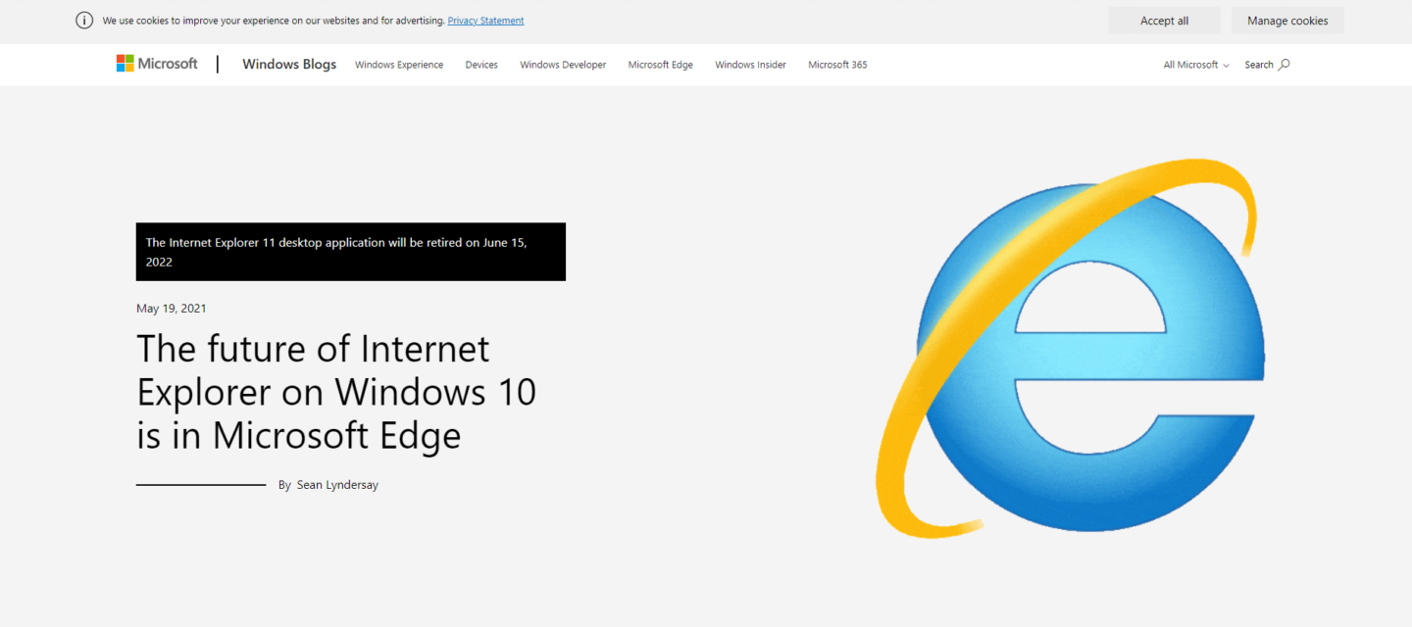Image resolution: width=1412 pixels, height=627 pixels.
Task: Click the Internet Explorer logo image
Action: click(1070, 348)
